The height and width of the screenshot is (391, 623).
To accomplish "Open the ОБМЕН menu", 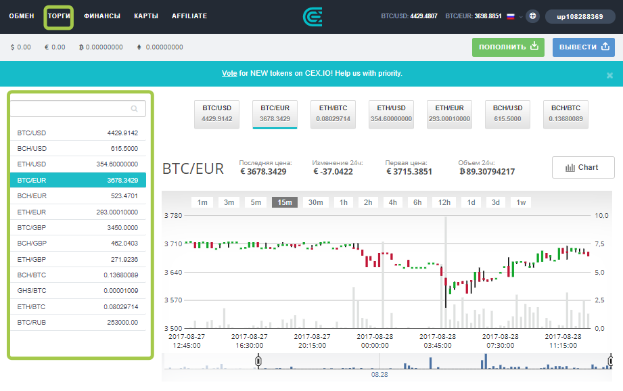I will pos(22,16).
